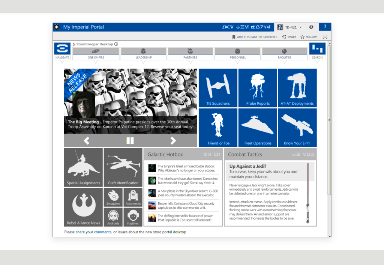The width and height of the screenshot is (384, 265).
Task: Open the Probe Reports tile
Action: [x=258, y=88]
